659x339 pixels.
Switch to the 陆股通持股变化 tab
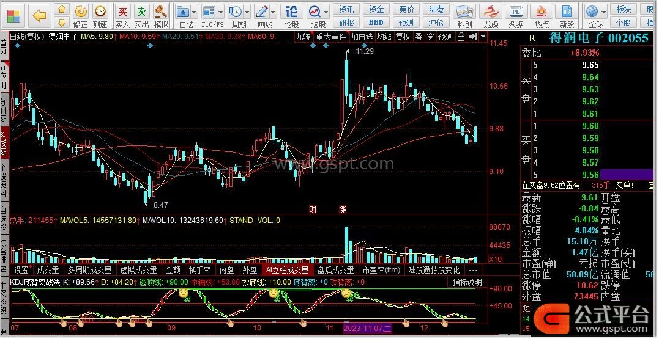point(434,270)
